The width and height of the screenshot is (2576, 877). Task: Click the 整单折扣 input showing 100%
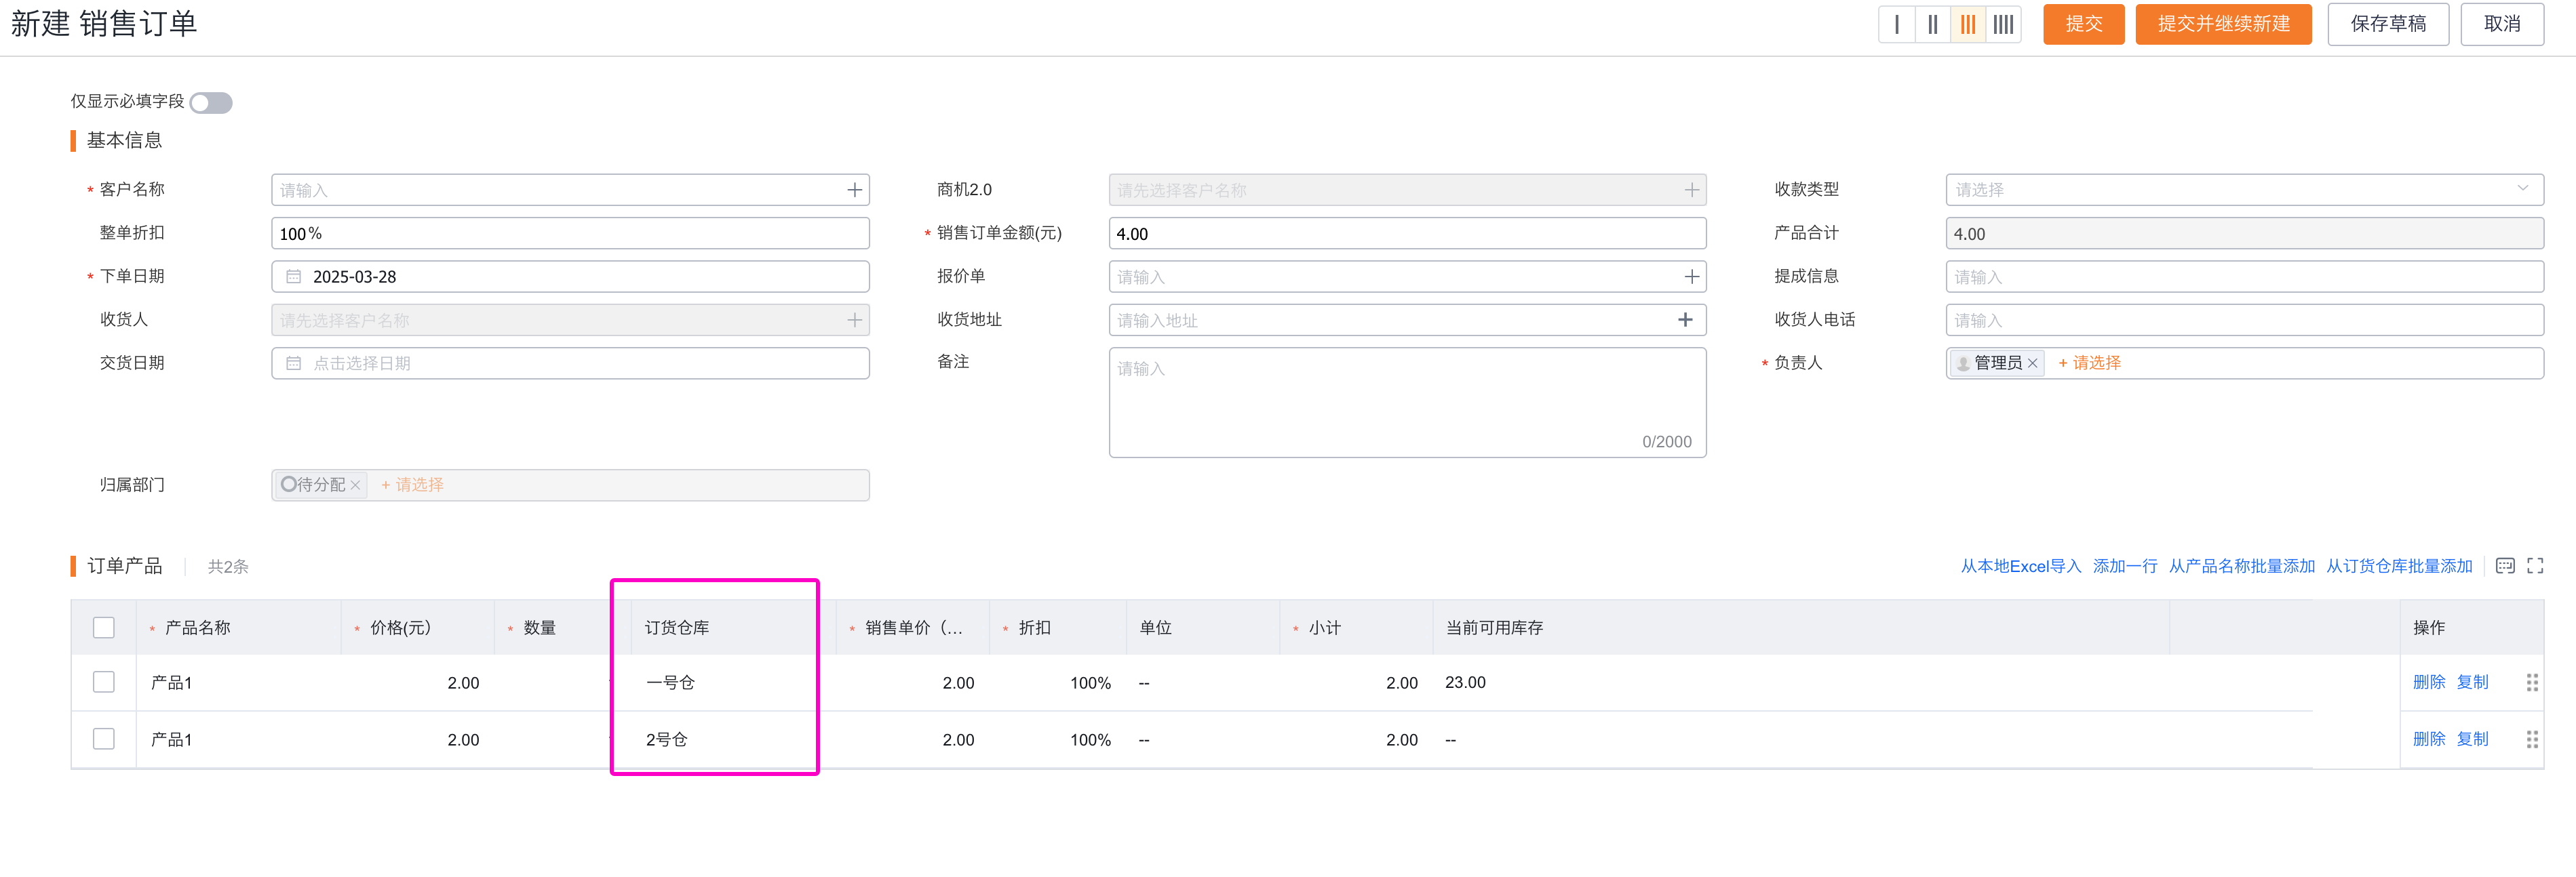tap(570, 234)
